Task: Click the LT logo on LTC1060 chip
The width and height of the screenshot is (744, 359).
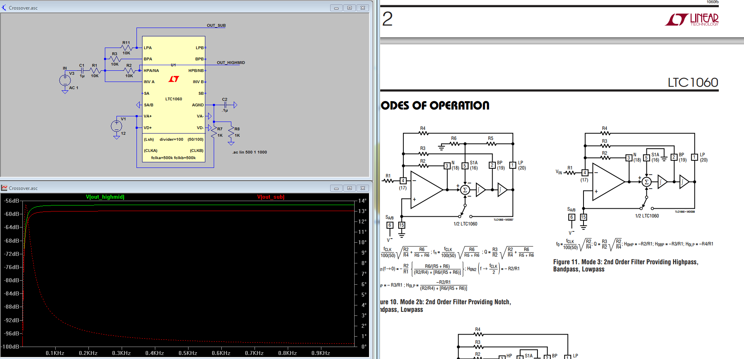Action: [174, 79]
